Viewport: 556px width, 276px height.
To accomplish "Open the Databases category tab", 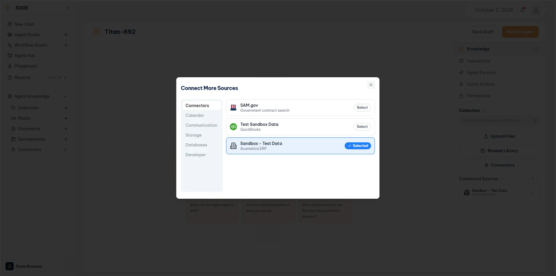I will 202,145.
